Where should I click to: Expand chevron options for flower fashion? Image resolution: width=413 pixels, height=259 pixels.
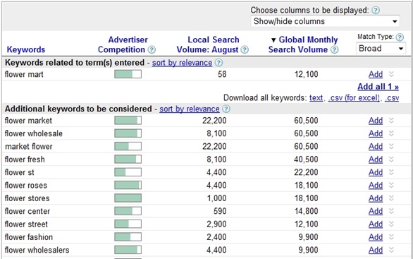(391, 237)
